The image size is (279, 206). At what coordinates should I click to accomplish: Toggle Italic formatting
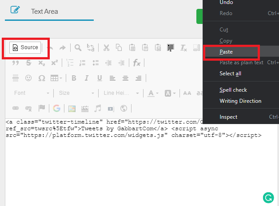[87, 78]
